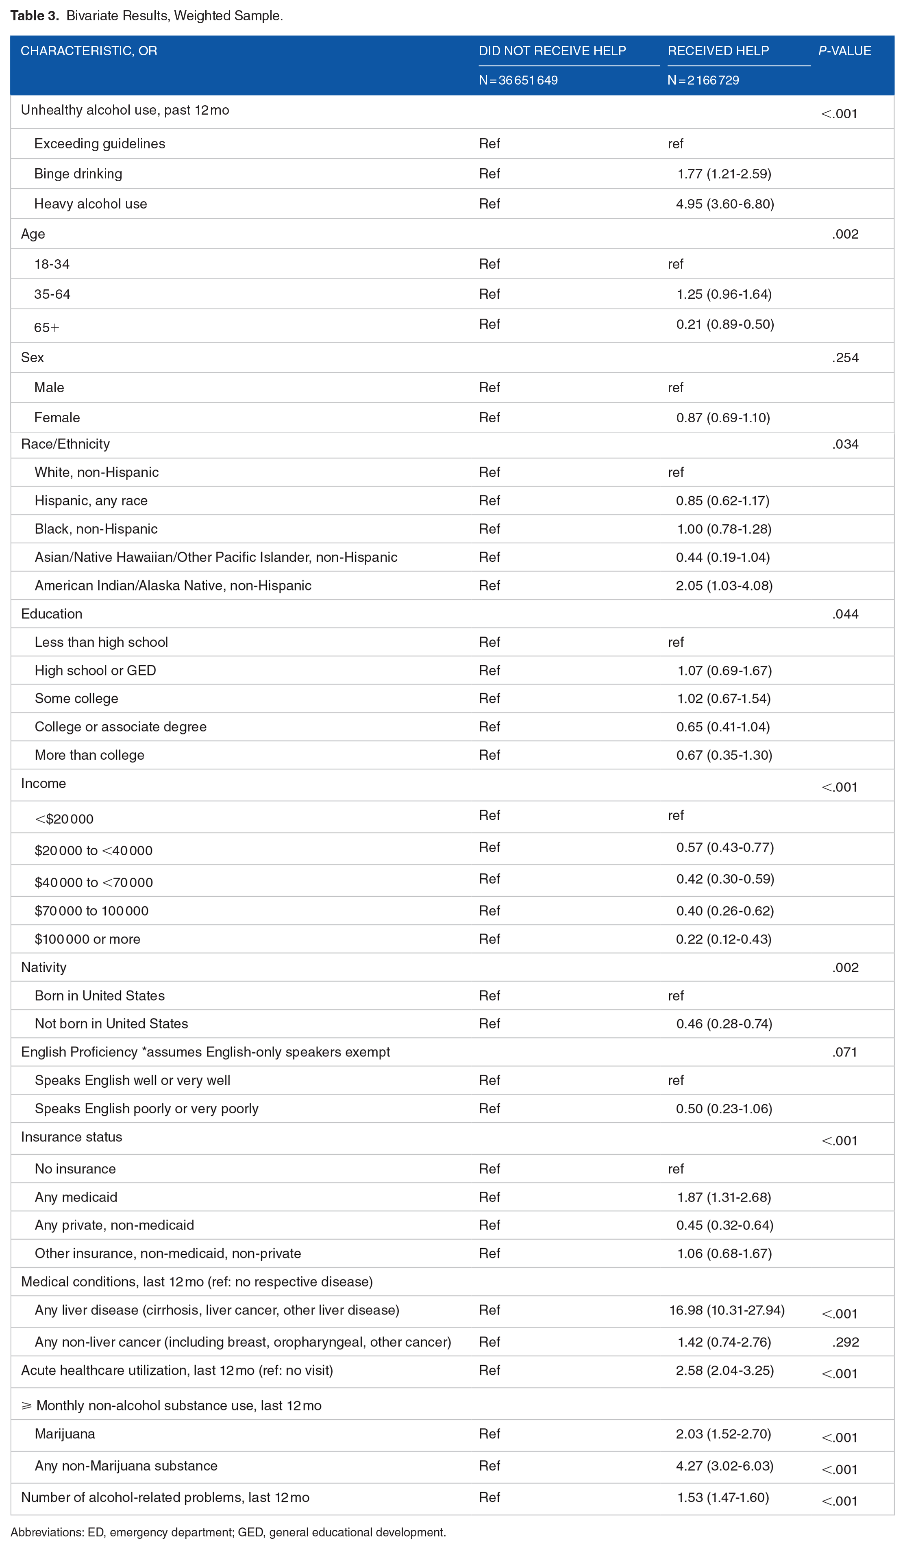Viewport: 905px width, 1549px height.
Task: Select the DID NOT RECEIVE HELP header
Action: coord(552,51)
